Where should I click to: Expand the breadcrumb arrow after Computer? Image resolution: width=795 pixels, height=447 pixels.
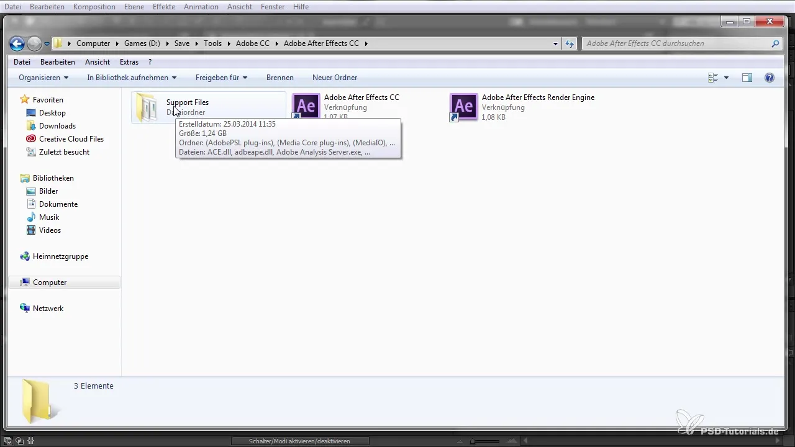click(x=117, y=43)
